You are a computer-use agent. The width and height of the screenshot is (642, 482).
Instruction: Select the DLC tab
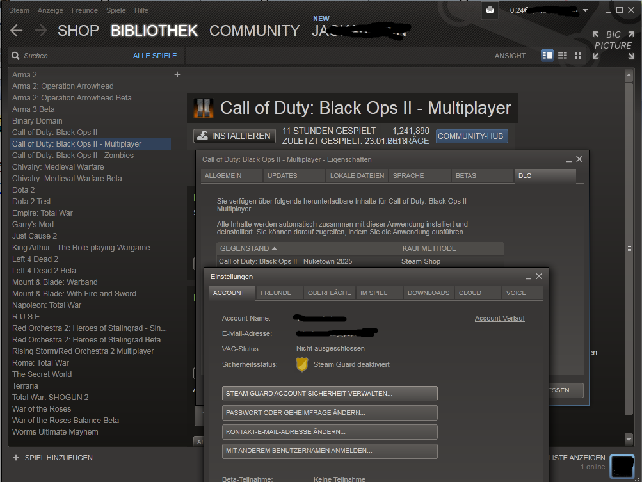point(545,175)
